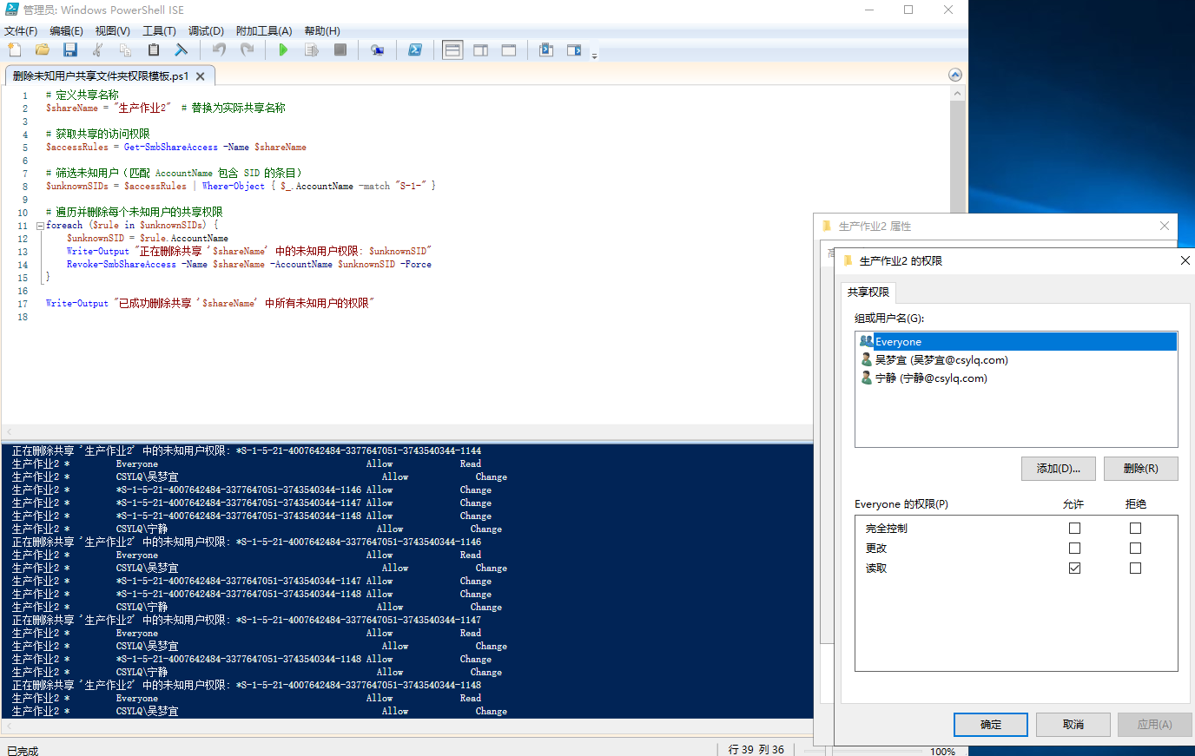The width and height of the screenshot is (1195, 756).
Task: Collapse the script pane with the round arrow
Action: [x=955, y=75]
